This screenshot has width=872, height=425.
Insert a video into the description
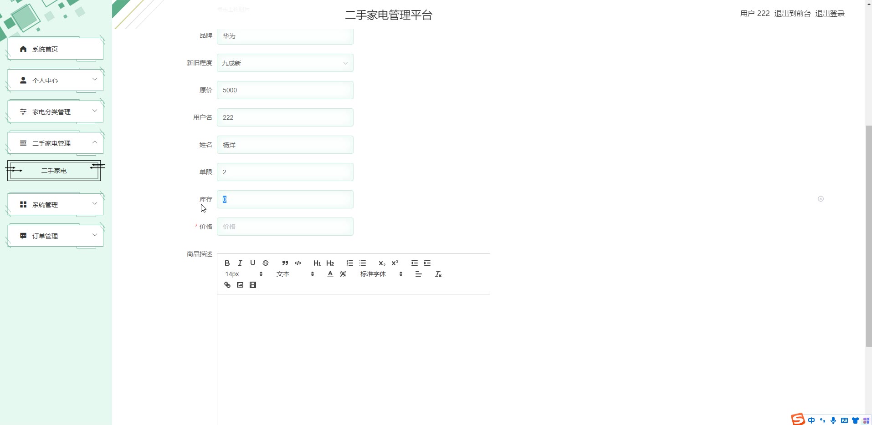[x=253, y=285]
